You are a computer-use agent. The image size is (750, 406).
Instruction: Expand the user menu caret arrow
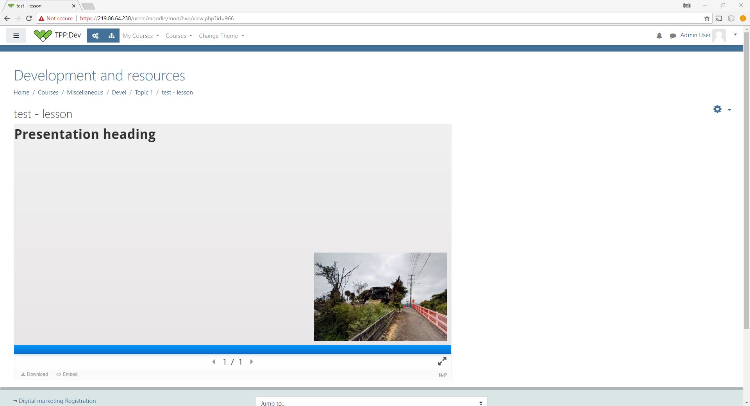coord(735,35)
